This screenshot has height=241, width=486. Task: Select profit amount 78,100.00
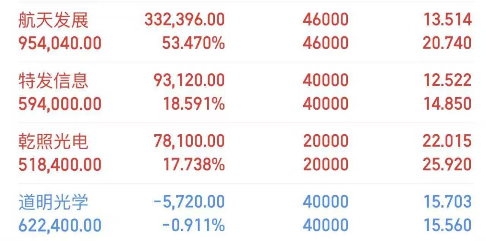(x=189, y=142)
